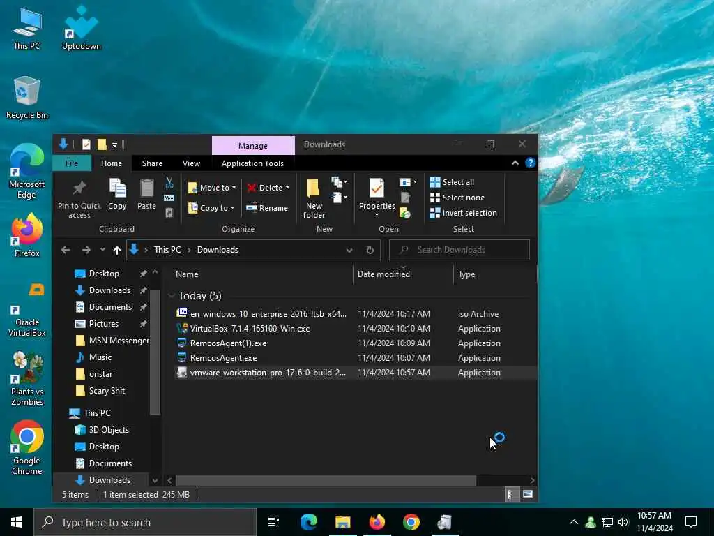Click the Copy button in Clipboard group

coord(117,195)
